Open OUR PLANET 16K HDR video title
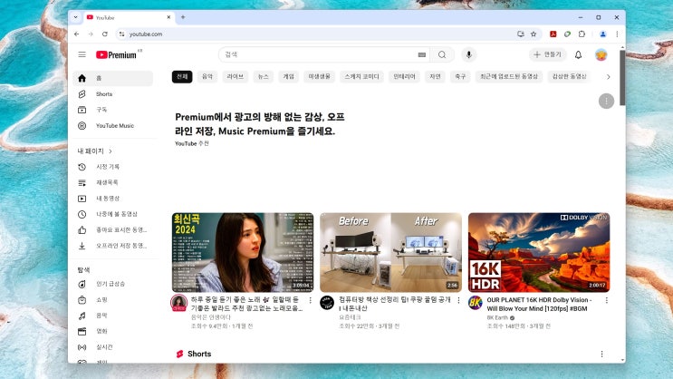 539,305
